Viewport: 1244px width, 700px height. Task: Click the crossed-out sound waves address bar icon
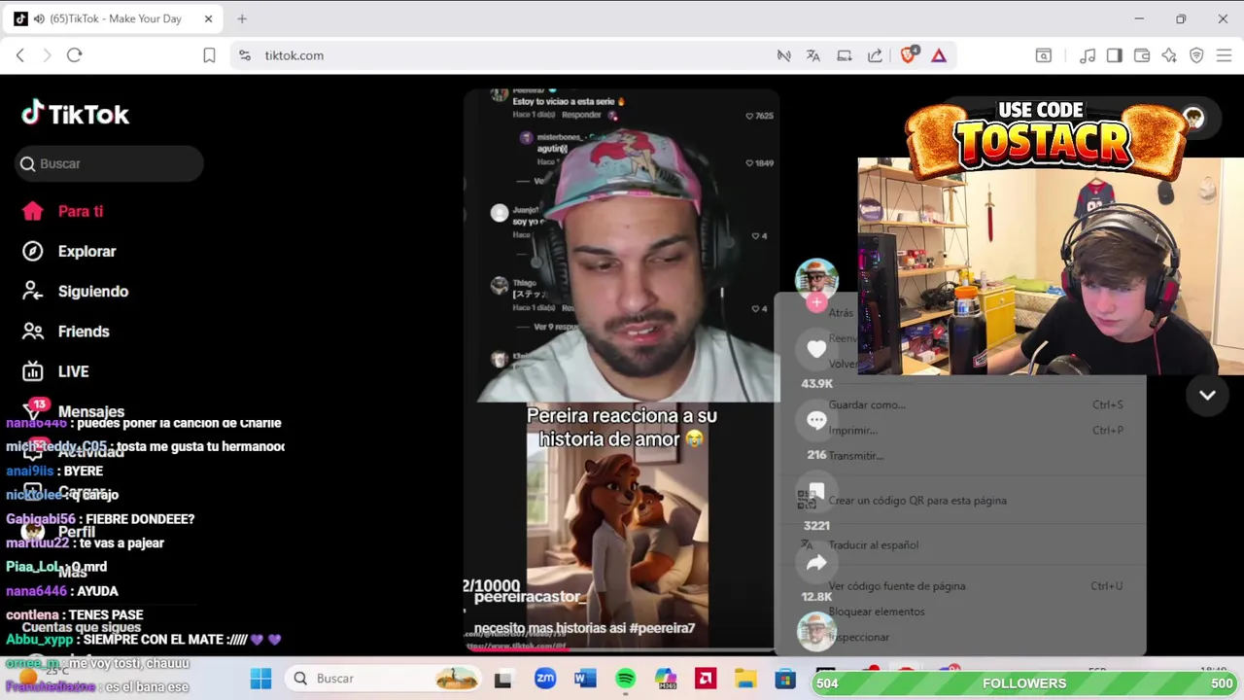click(x=783, y=55)
